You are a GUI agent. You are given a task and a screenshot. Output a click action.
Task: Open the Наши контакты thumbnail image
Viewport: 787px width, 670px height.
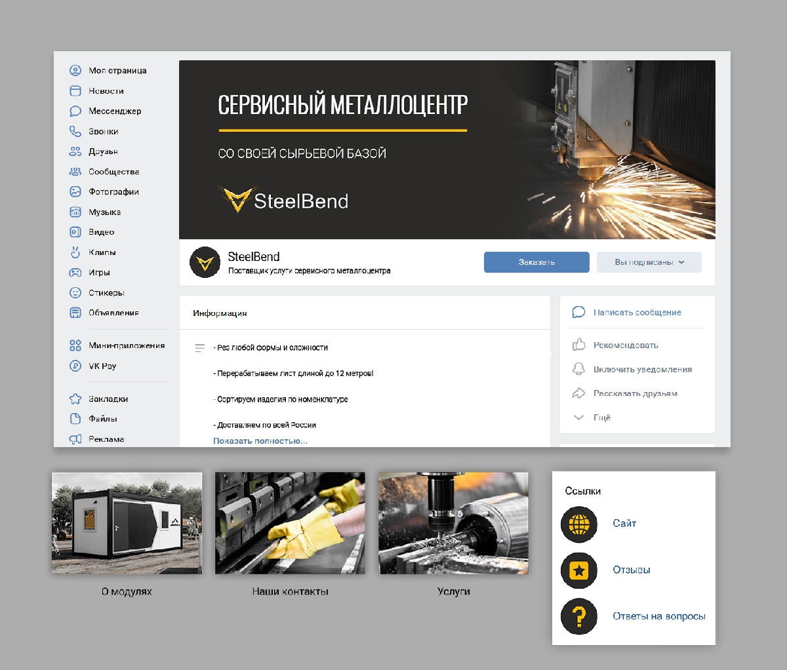pos(290,523)
